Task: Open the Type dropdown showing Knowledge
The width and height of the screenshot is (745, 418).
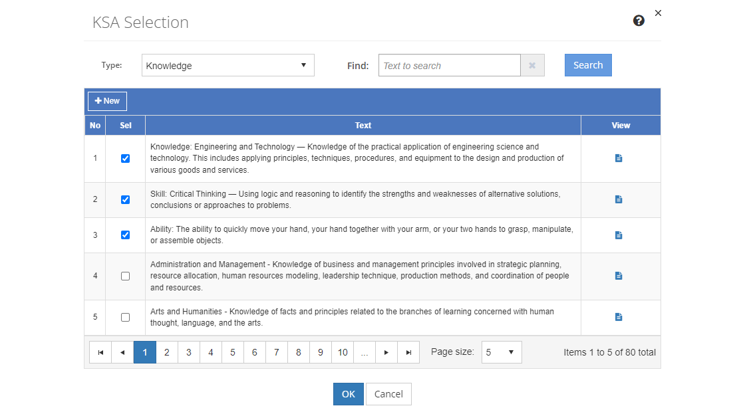Action: coord(228,66)
